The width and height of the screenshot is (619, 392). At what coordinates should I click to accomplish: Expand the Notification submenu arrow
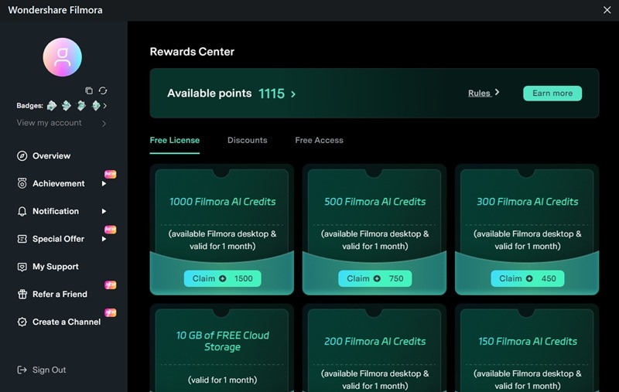(104, 211)
